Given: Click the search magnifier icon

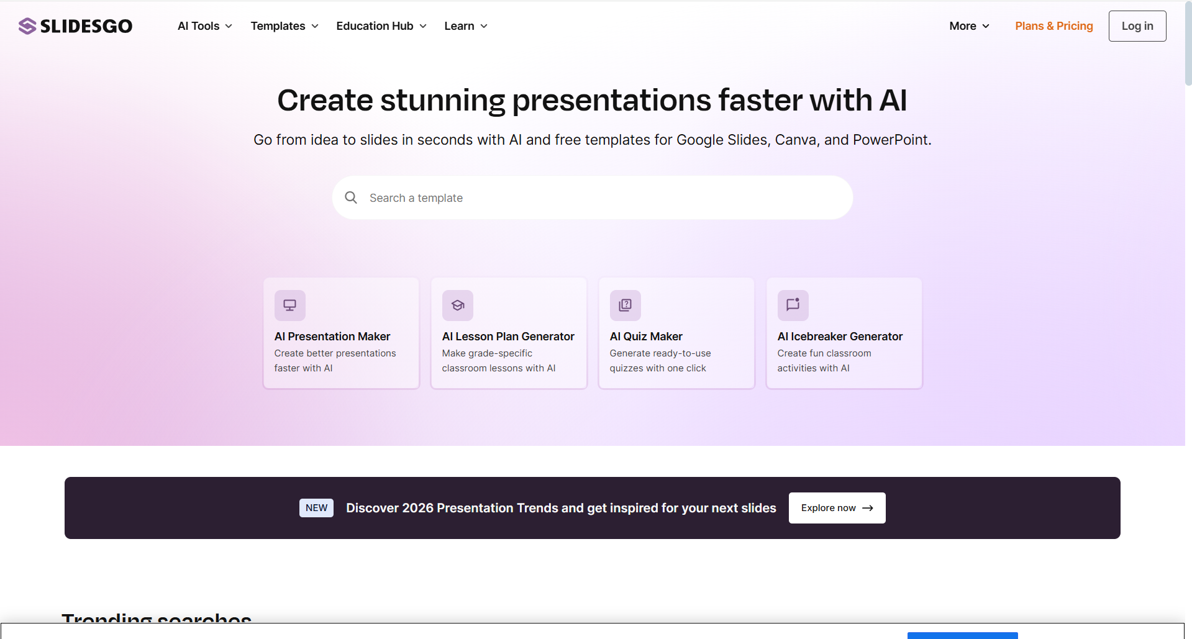Looking at the screenshot, I should (351, 197).
